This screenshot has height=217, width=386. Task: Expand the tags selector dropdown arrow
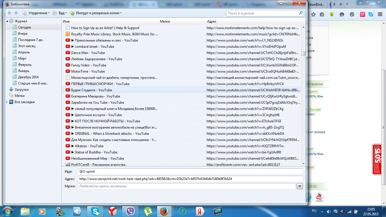[300, 186]
